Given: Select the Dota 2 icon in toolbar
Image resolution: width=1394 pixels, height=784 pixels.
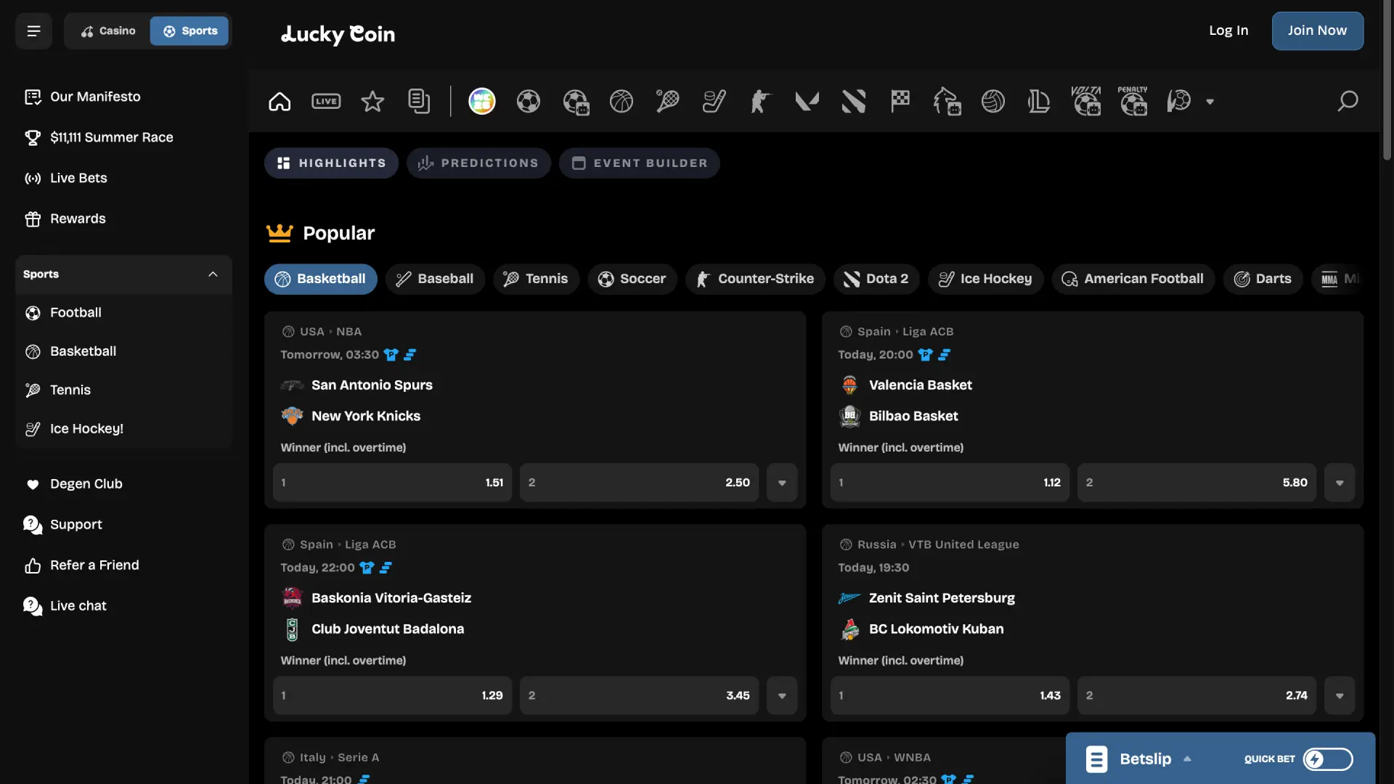Looking at the screenshot, I should 854,102.
